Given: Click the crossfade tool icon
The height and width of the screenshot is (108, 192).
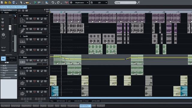Looking at the screenshot, I should 35,3.
